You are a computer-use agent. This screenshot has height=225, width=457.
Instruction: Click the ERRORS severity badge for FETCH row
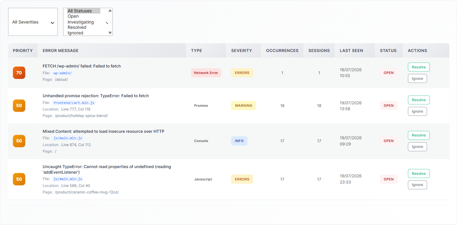tap(242, 73)
